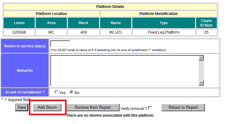Click the Cmplx ID Num value 25

coord(206,32)
